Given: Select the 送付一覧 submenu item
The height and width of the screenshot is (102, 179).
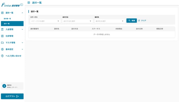Looking at the screenshot, I should 12,24.
